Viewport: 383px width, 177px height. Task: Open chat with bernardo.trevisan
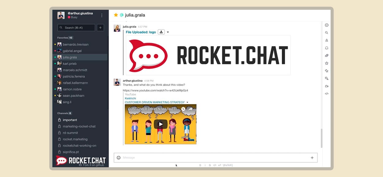pos(80,45)
